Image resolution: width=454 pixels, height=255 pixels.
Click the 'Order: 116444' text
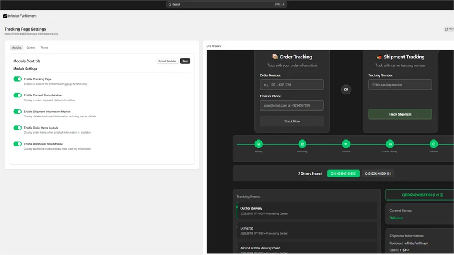(400, 250)
